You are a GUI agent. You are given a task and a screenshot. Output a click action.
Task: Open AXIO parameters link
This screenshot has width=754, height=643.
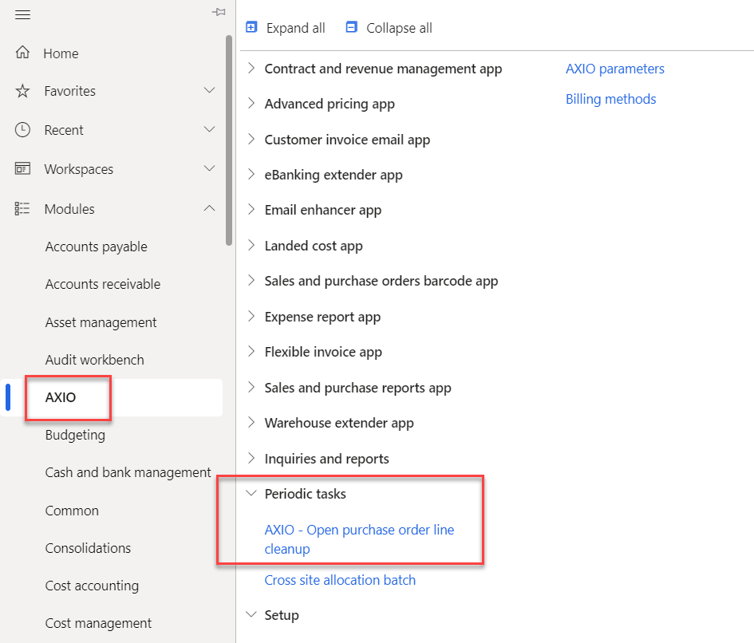pyautogui.click(x=614, y=69)
